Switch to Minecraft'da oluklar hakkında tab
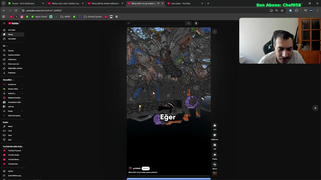321x180 pixels. (x=106, y=3)
